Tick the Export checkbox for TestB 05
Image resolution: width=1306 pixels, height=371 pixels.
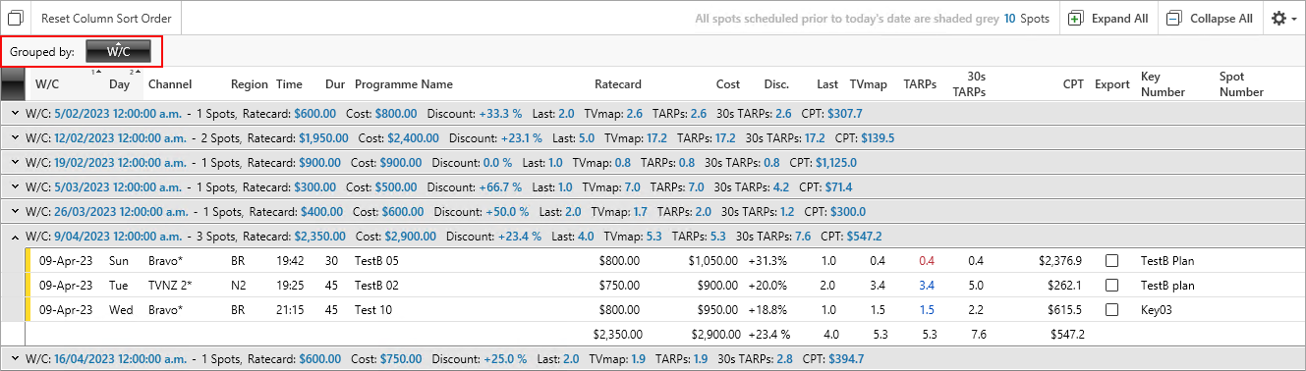(x=1112, y=261)
